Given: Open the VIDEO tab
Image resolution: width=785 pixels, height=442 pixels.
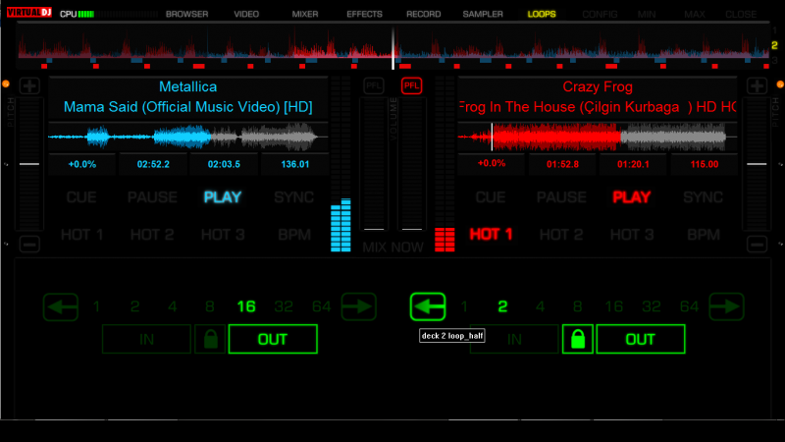Looking at the screenshot, I should coord(246,14).
